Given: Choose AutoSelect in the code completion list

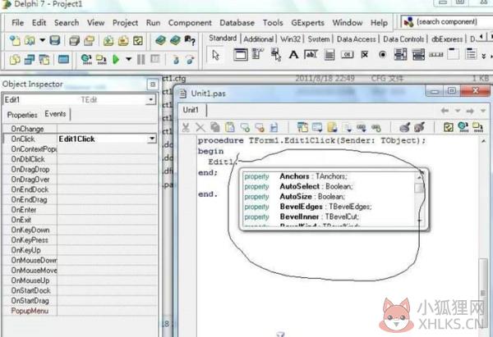Looking at the screenshot, I should [x=329, y=186].
